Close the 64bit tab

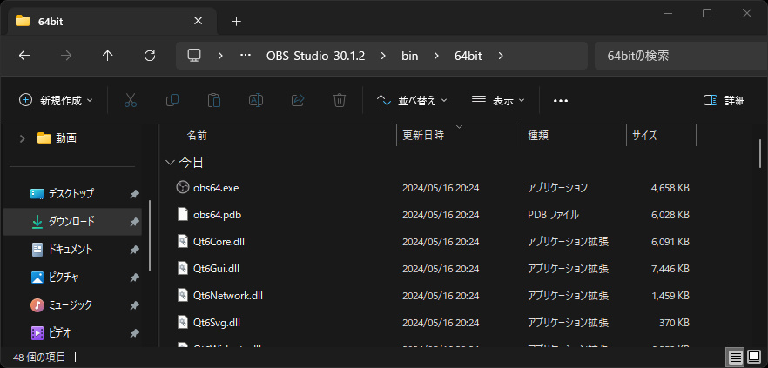198,21
